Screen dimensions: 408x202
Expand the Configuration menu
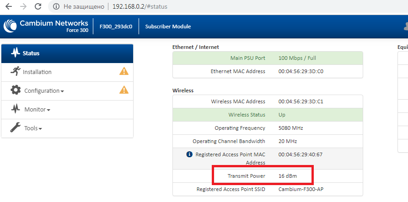tap(44, 91)
